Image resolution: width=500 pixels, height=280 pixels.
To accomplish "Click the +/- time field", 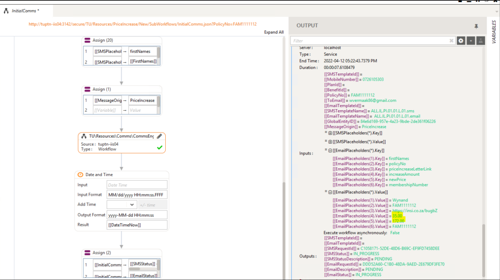I will (x=152, y=205).
